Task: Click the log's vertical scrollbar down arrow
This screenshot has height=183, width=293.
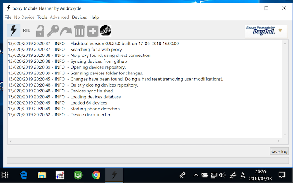Action: pyautogui.click(x=285, y=136)
